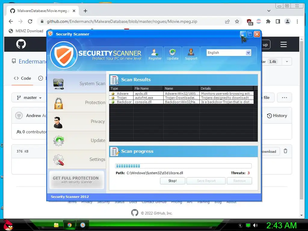Click the 2:43 AM clock
The width and height of the screenshot is (308, 231).
pyautogui.click(x=281, y=225)
